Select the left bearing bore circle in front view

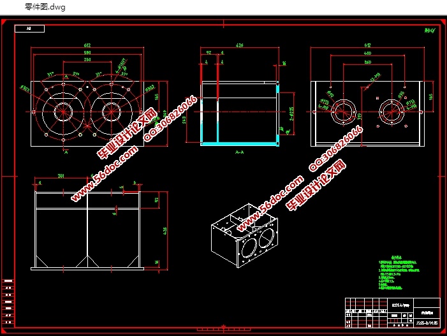point(64,110)
